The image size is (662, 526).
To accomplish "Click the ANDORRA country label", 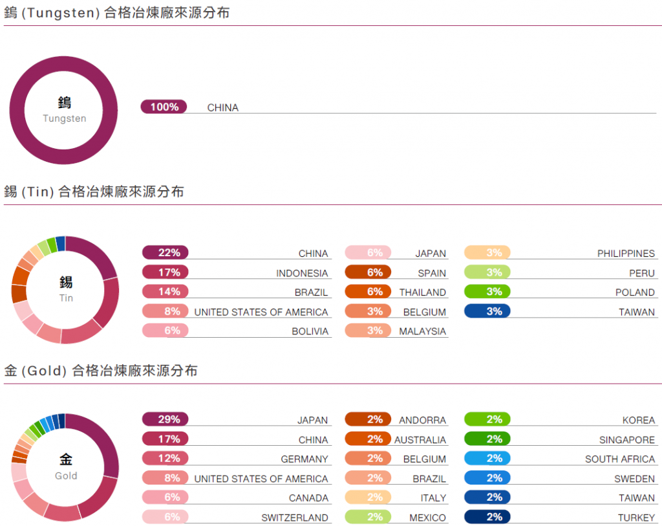I will pos(422,421).
